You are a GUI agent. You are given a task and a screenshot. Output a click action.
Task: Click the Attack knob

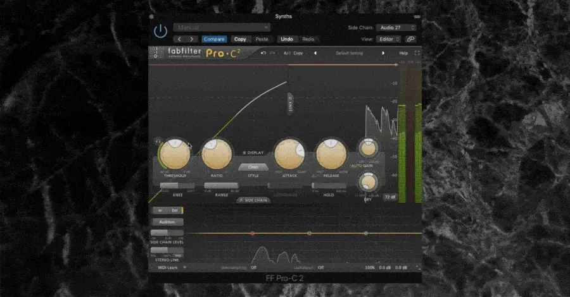[x=289, y=154]
